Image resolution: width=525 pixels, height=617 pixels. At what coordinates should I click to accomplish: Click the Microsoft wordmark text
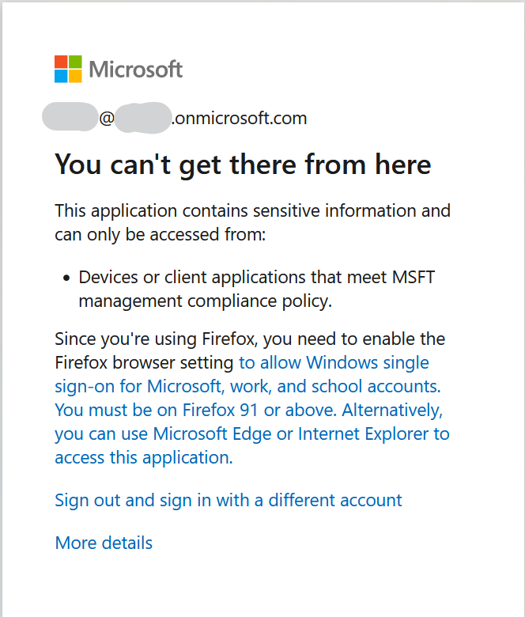[x=135, y=70]
